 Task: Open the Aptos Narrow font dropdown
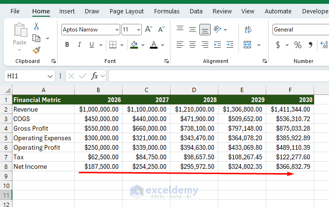(117, 30)
